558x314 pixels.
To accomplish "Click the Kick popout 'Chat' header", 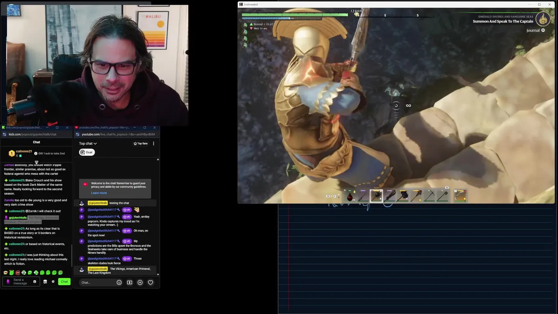I will tap(37, 142).
